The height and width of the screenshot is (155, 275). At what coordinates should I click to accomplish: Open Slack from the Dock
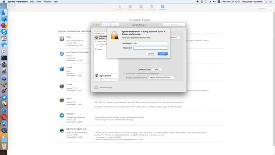(x=4, y=104)
